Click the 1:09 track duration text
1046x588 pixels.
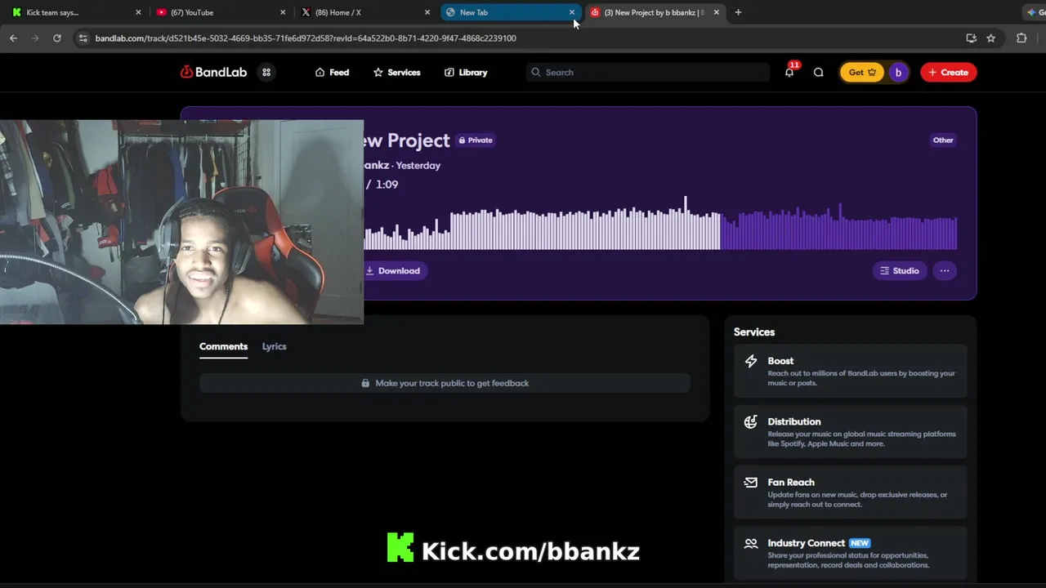pyautogui.click(x=387, y=185)
